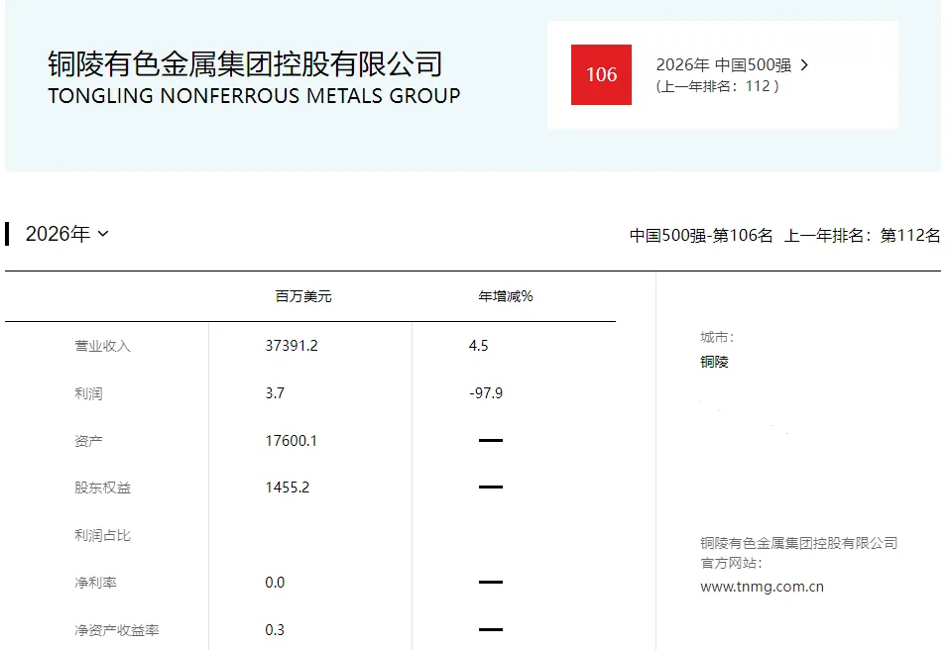949x650 pixels.
Task: Select the company name 铜陵有色金属集团控股有限公司 heading
Action: click(x=245, y=64)
